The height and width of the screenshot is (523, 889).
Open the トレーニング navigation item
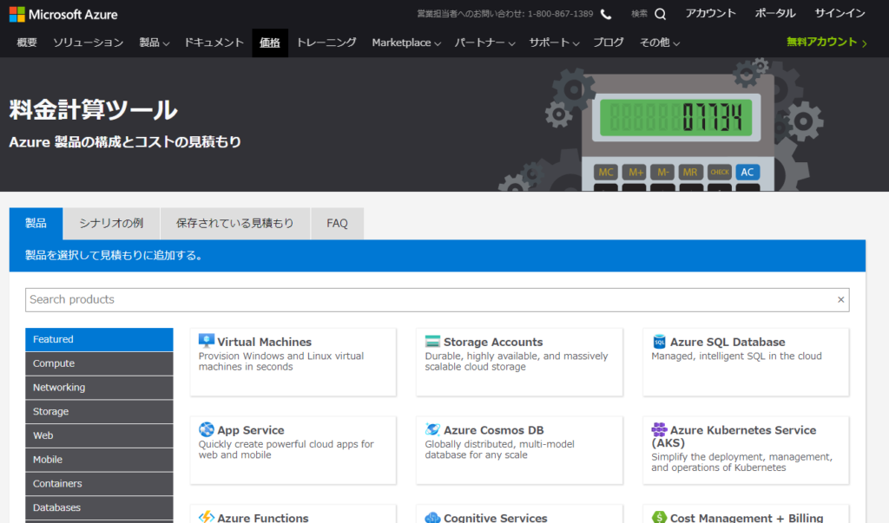(326, 42)
